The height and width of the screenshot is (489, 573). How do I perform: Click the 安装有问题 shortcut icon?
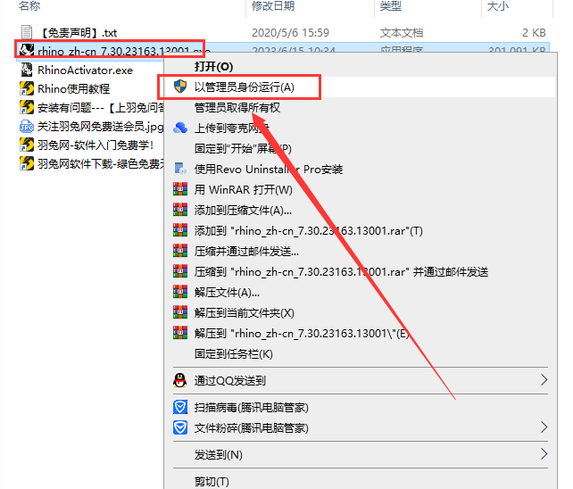tap(27, 107)
